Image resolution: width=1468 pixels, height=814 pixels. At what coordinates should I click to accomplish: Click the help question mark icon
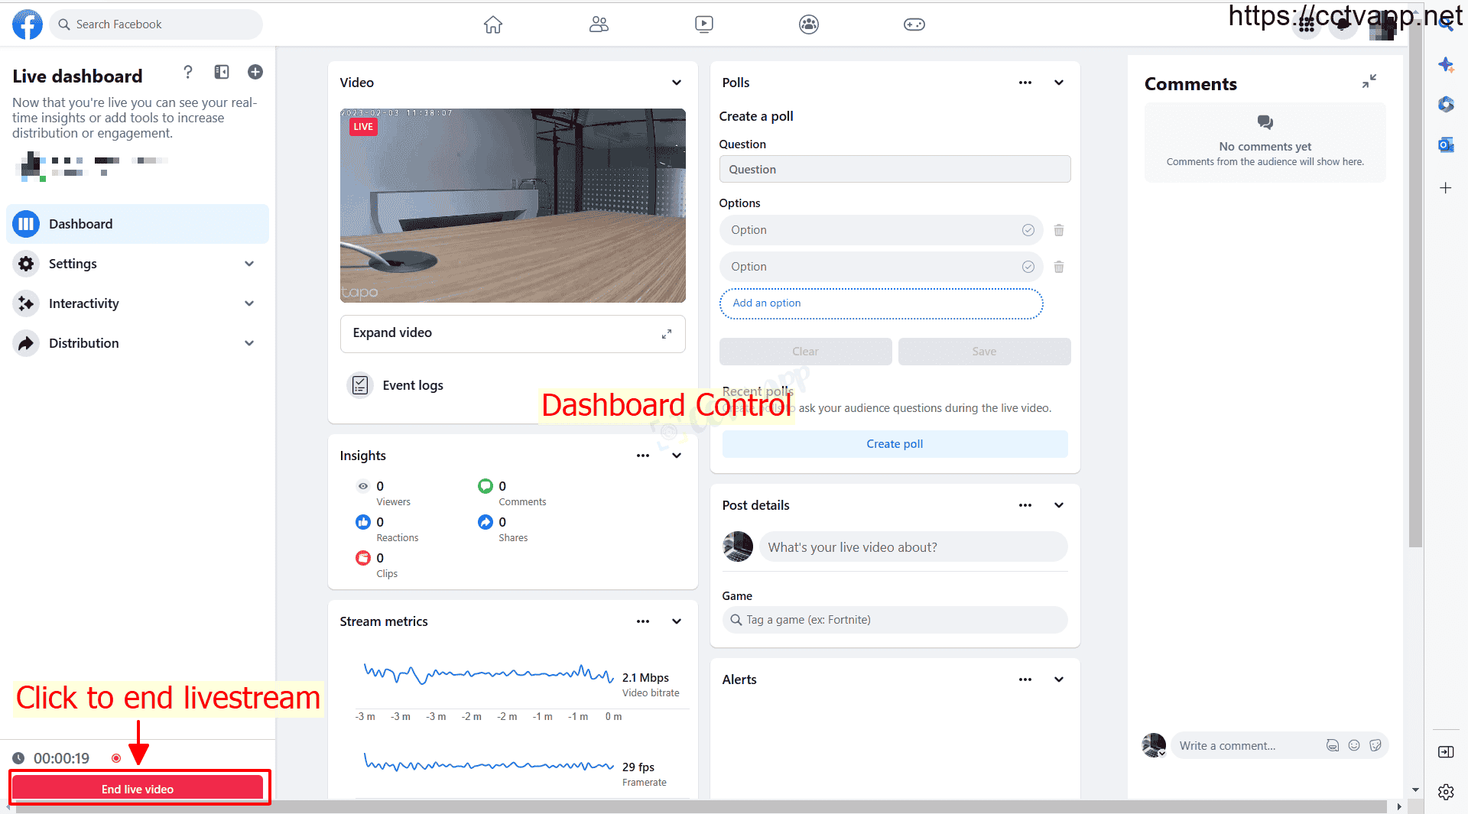[188, 72]
